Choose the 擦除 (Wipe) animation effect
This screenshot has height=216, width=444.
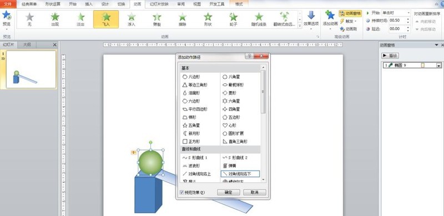click(x=183, y=19)
